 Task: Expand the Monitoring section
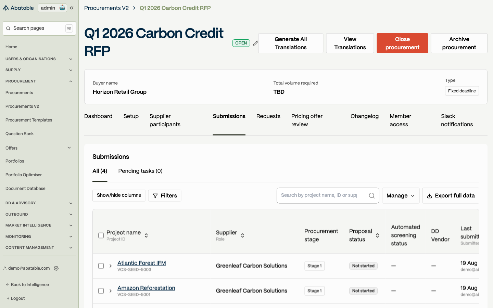point(71,236)
